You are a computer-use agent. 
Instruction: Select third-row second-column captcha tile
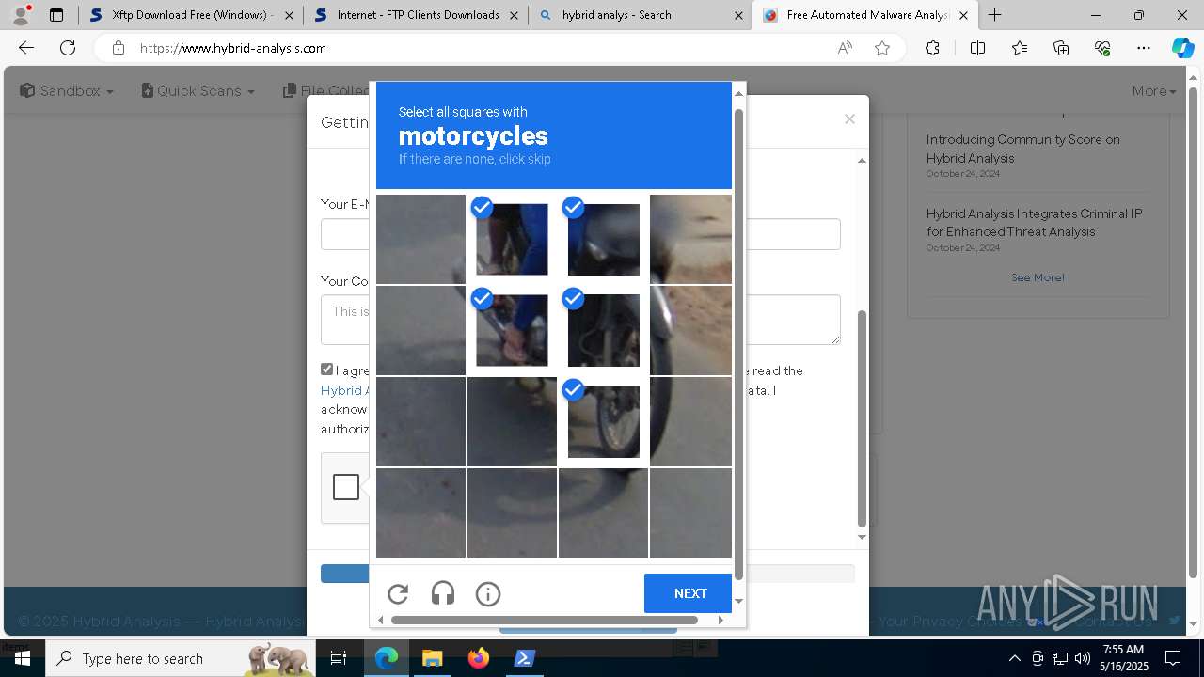coord(512,421)
